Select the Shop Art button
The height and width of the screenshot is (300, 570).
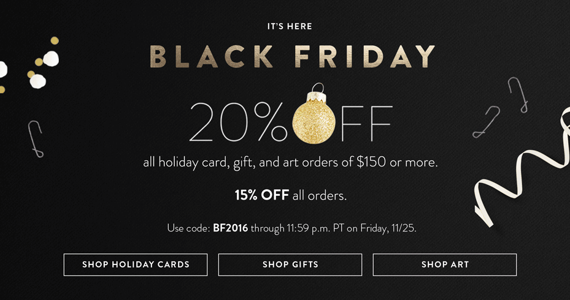(x=445, y=264)
